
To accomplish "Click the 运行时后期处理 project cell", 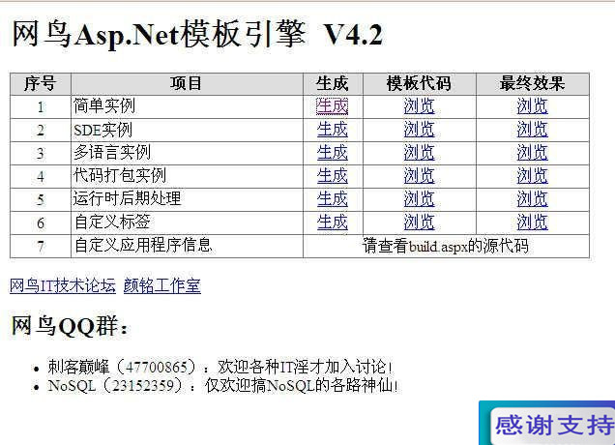I will (x=187, y=199).
